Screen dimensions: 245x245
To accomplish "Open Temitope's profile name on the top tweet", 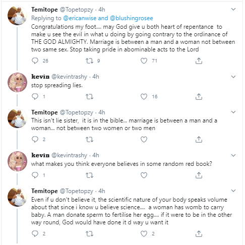I will (x=44, y=10).
